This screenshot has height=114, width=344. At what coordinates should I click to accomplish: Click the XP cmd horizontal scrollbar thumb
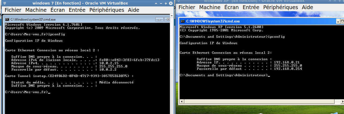[260, 101]
